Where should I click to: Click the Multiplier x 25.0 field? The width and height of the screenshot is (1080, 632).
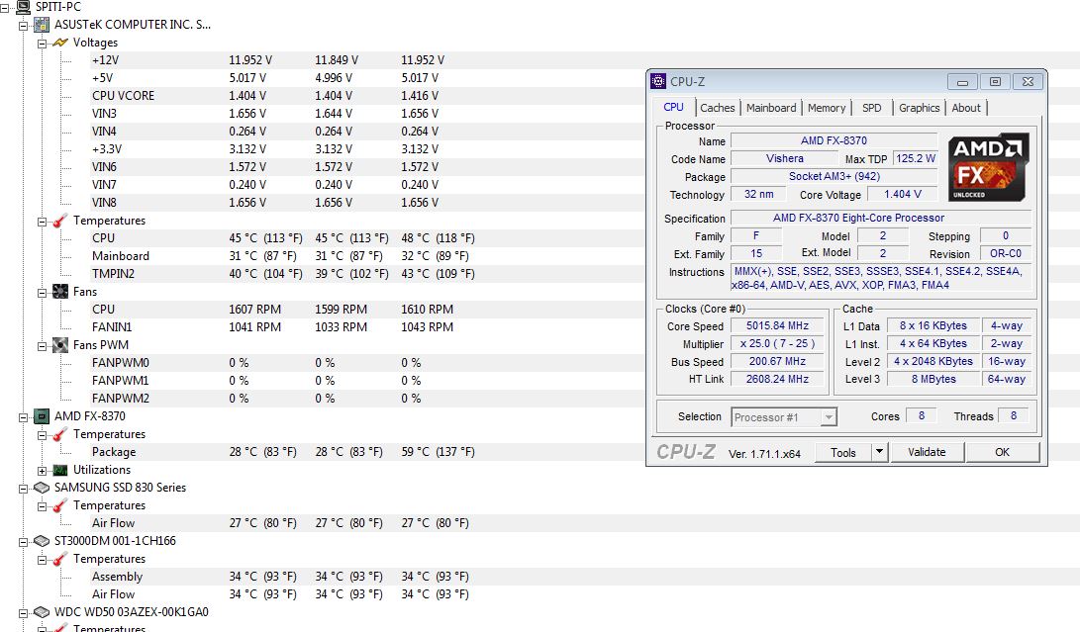point(777,343)
